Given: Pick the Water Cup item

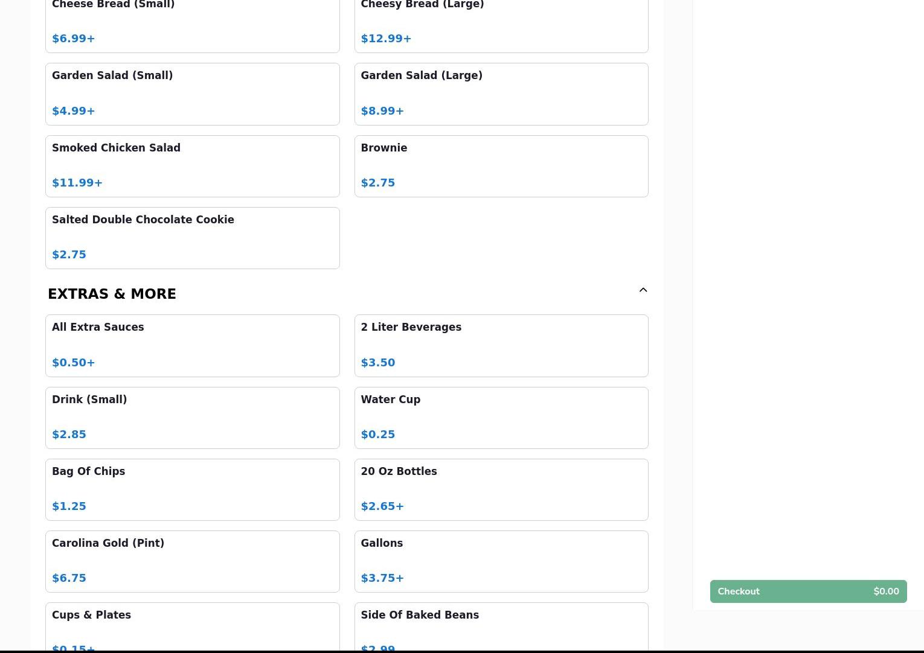Looking at the screenshot, I should (x=501, y=418).
